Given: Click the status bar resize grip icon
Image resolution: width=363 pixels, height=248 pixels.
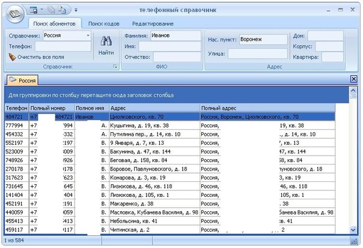Looking at the screenshot, I should [354, 241].
